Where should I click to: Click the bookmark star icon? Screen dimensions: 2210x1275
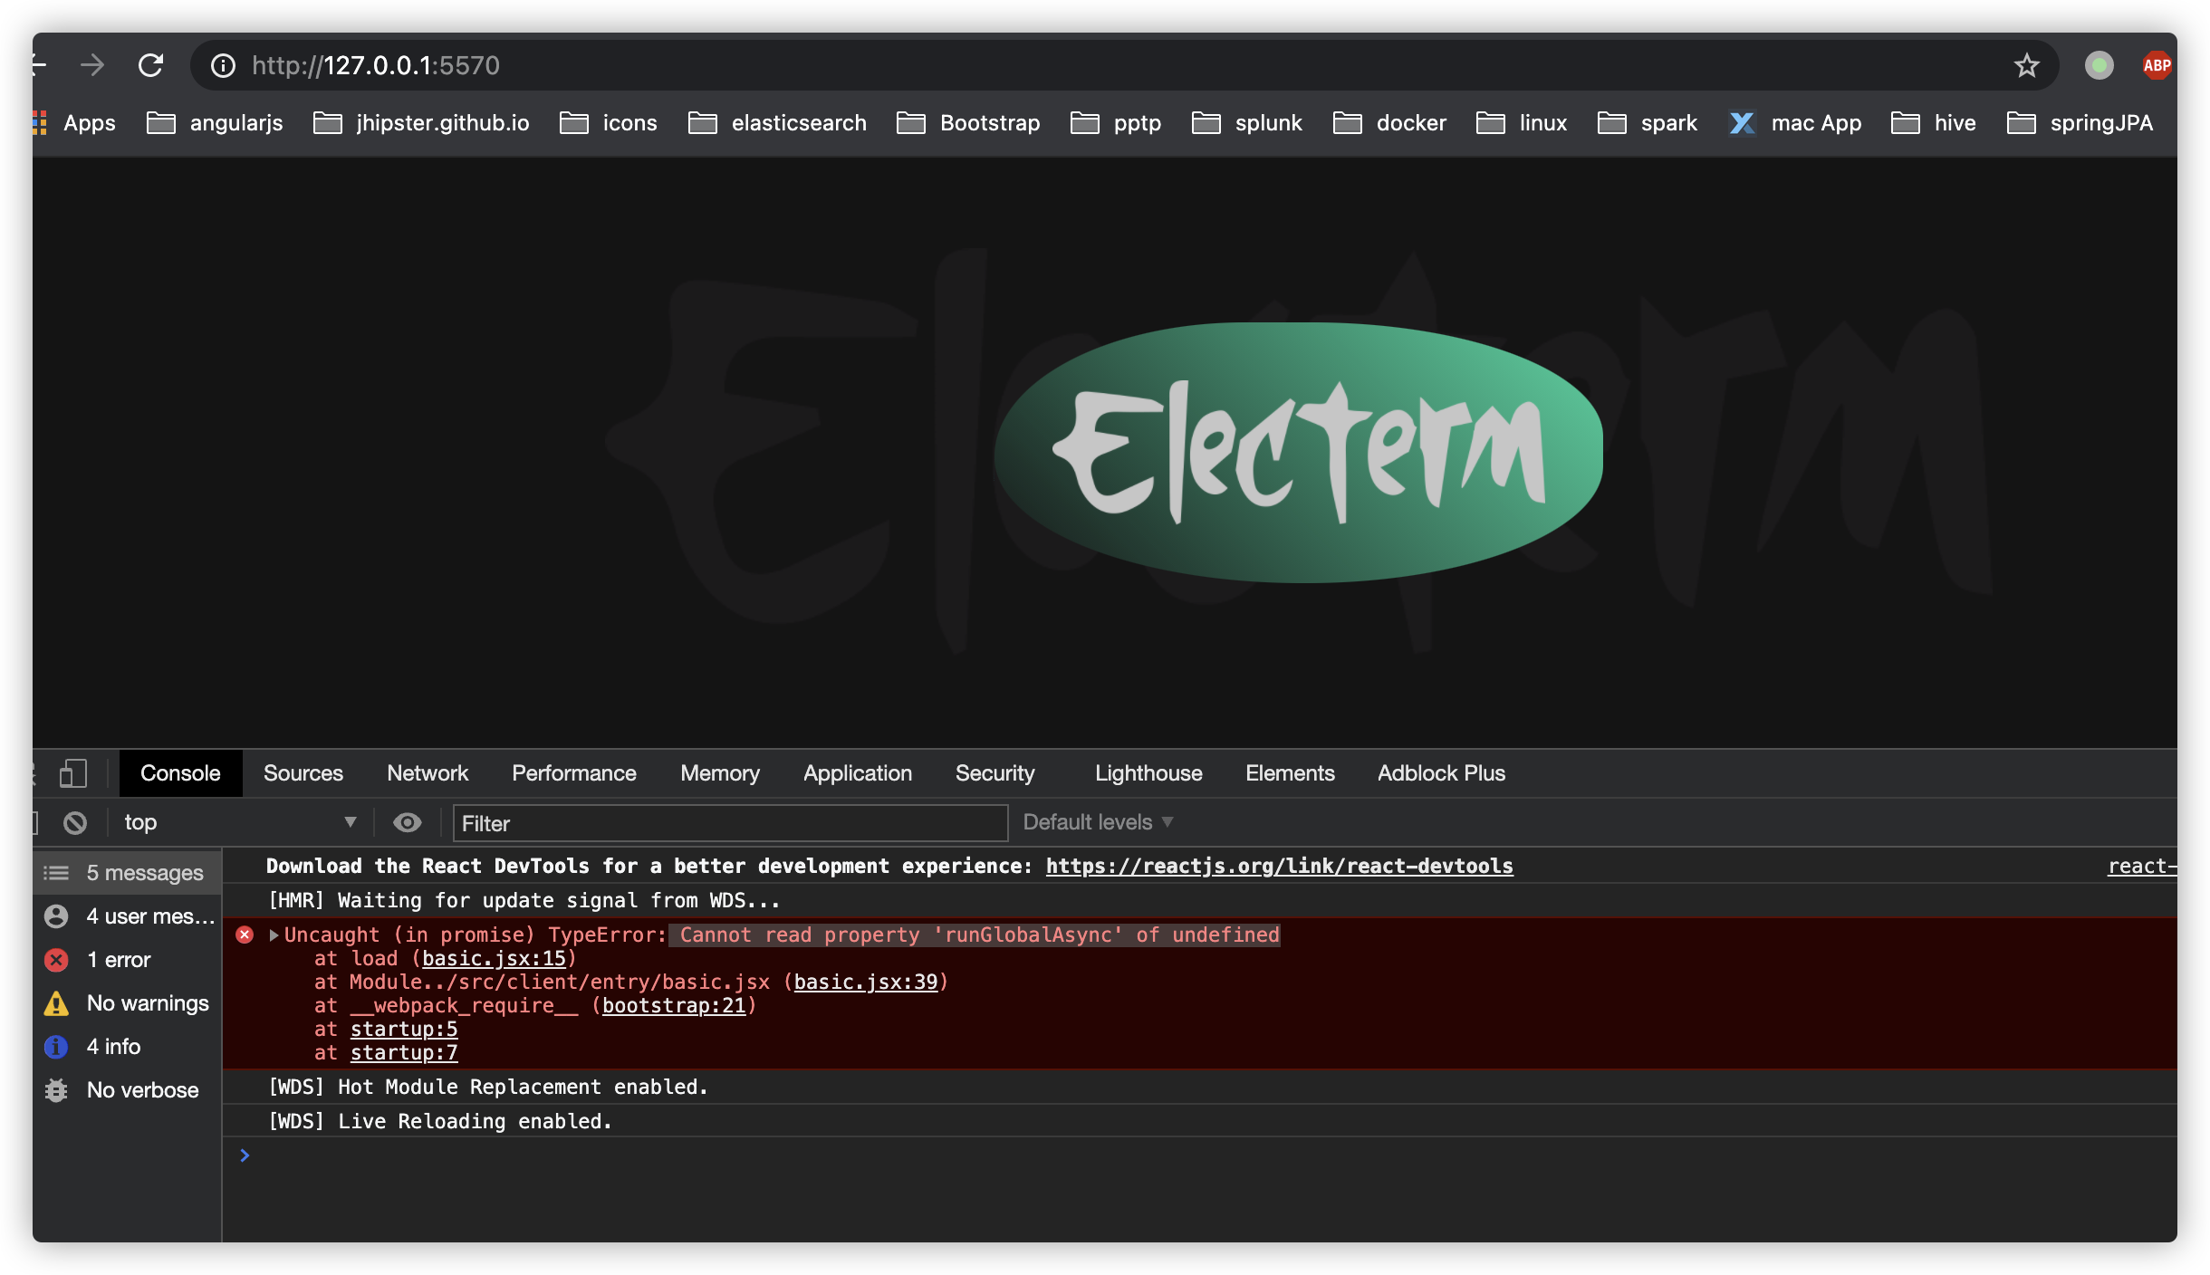click(x=2026, y=65)
